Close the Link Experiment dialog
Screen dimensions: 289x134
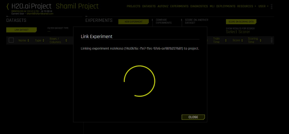(x=193, y=117)
